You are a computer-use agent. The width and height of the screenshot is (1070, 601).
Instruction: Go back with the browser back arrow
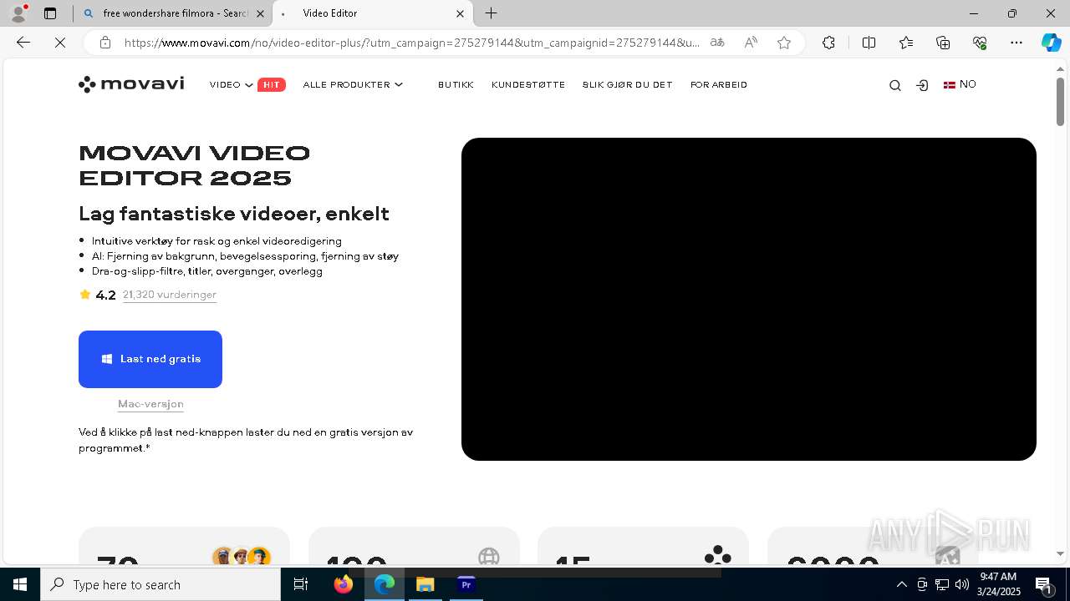tap(23, 43)
